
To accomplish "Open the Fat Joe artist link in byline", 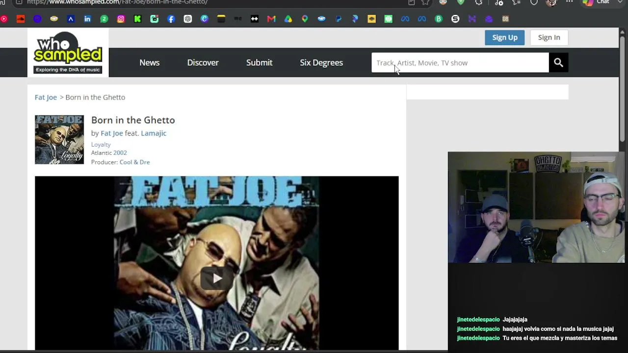I will pos(112,133).
